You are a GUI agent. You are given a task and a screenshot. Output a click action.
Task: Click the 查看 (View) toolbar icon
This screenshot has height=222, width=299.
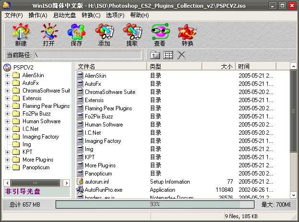coord(160,35)
